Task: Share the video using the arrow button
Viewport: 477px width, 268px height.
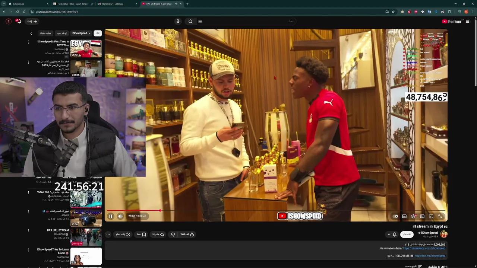Action: [x=158, y=234]
